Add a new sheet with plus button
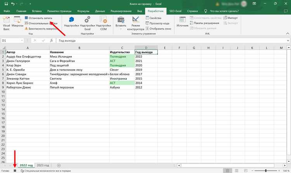 click(x=59, y=165)
